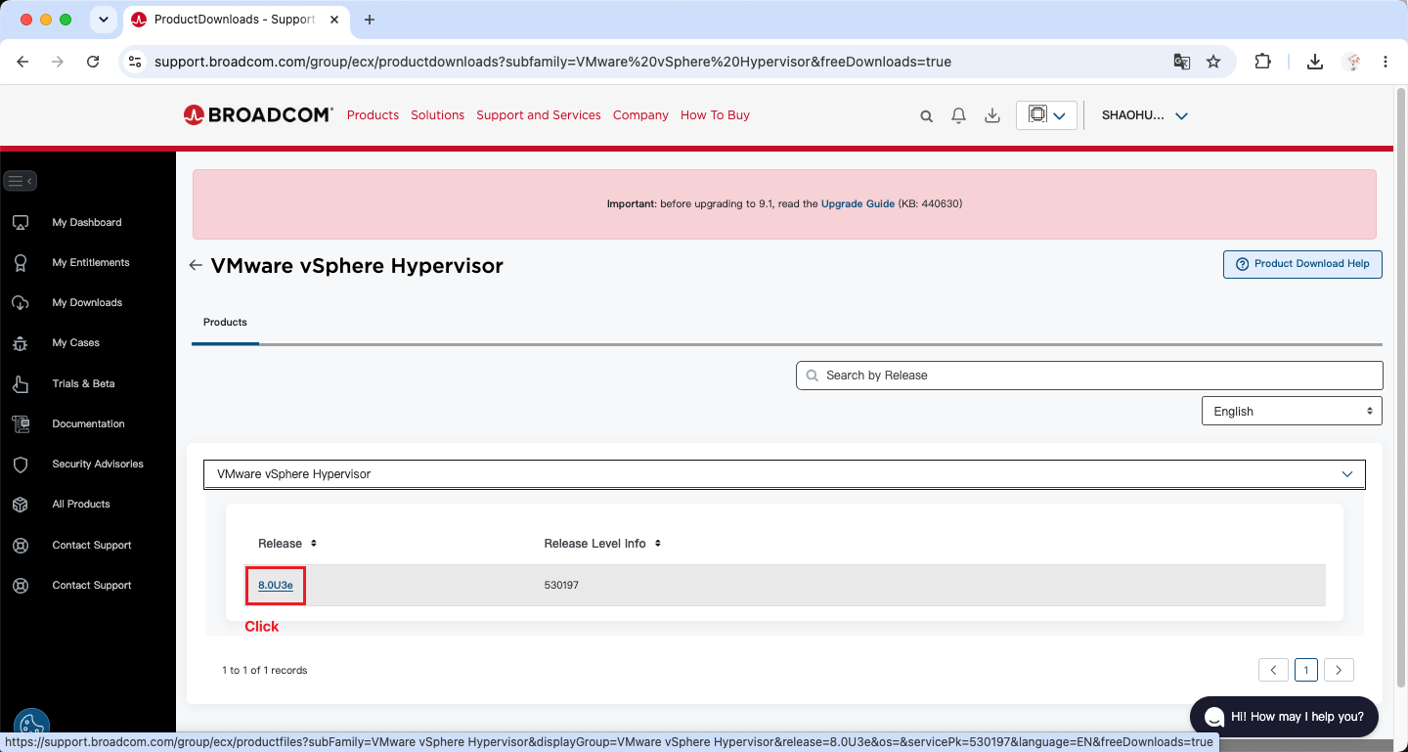Collapse the VMware vSphere Hypervisor accordion
The image size is (1408, 752).
[x=784, y=474]
